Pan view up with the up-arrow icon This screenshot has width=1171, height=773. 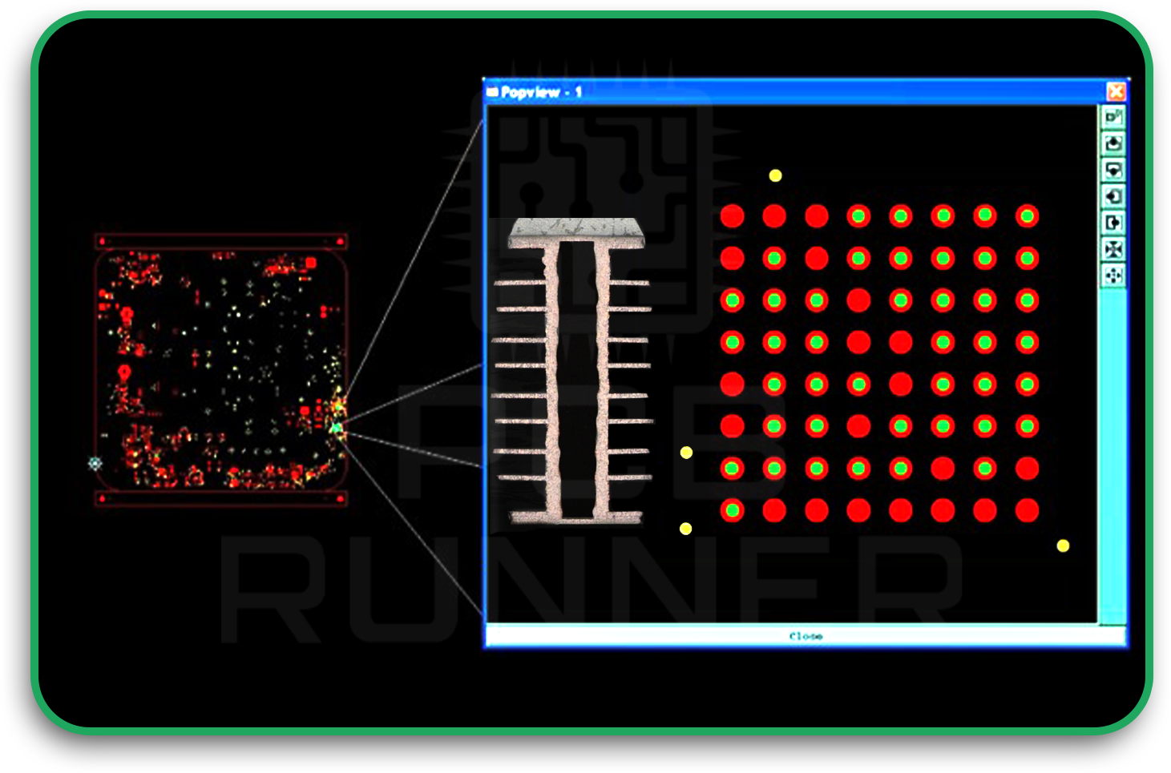[x=1113, y=144]
